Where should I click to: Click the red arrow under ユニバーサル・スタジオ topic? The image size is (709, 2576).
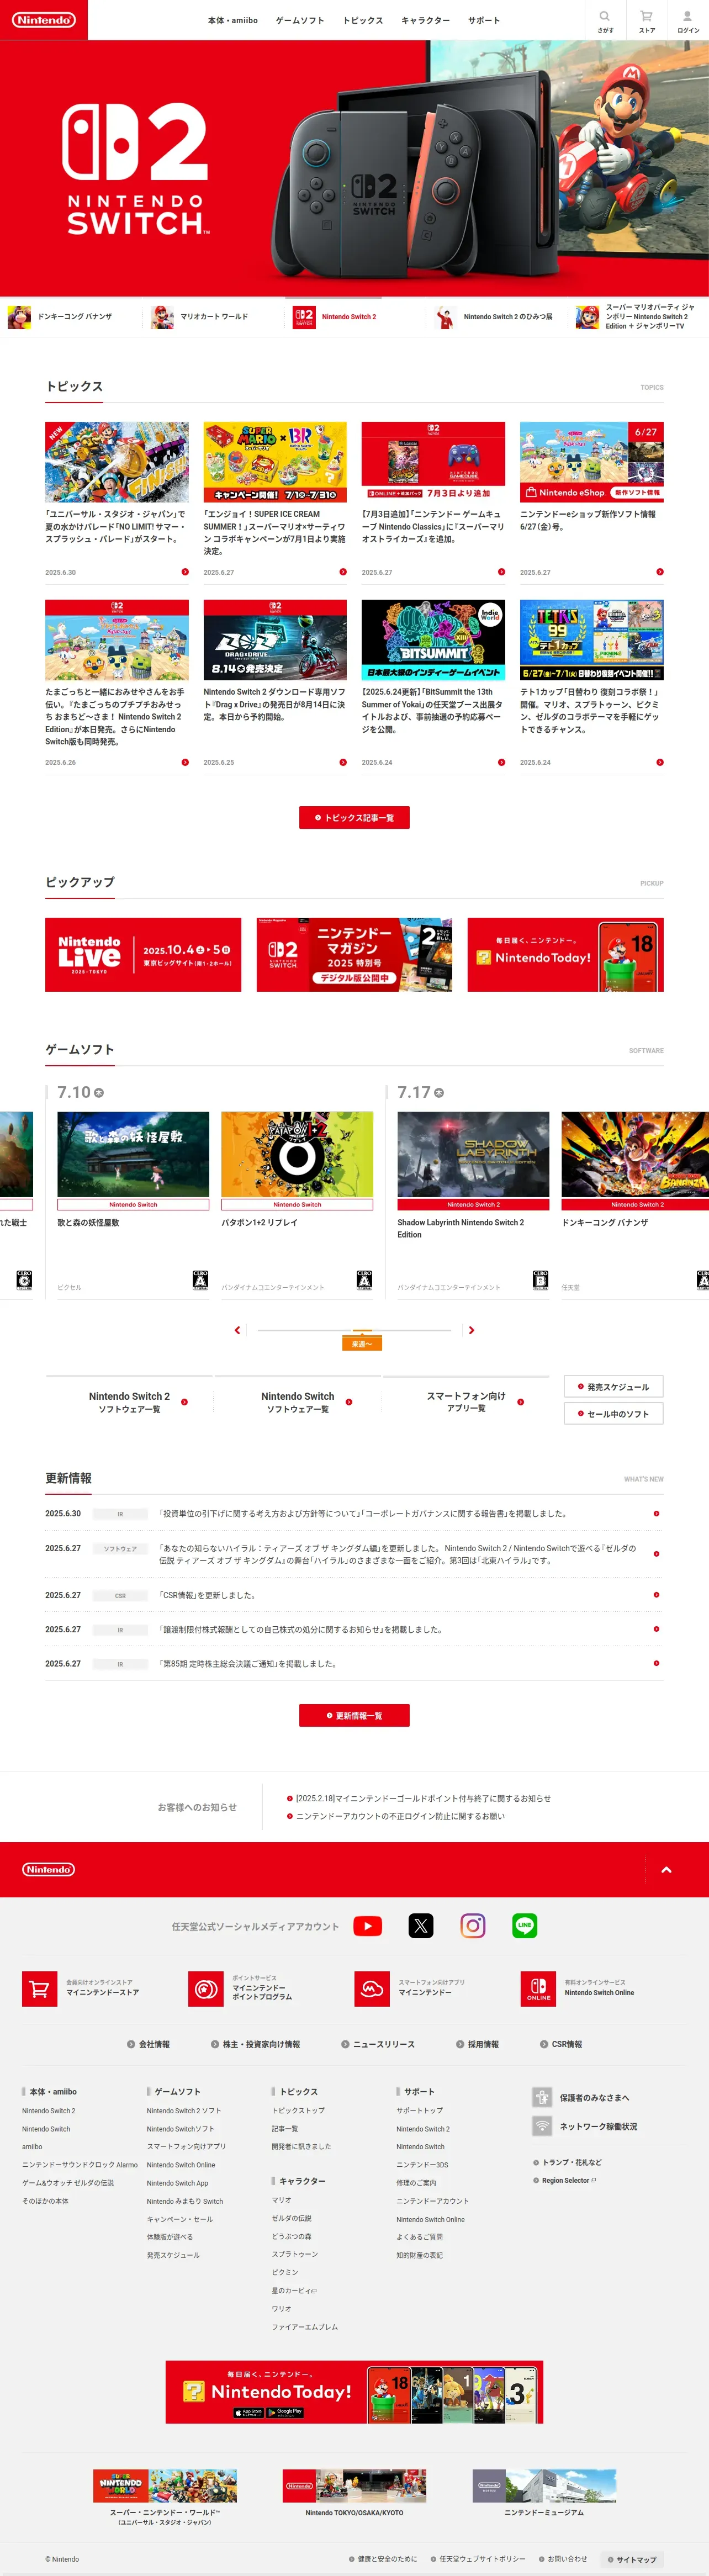pyautogui.click(x=185, y=572)
